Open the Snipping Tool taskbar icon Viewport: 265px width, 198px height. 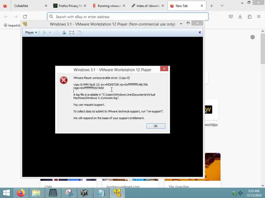point(69,193)
